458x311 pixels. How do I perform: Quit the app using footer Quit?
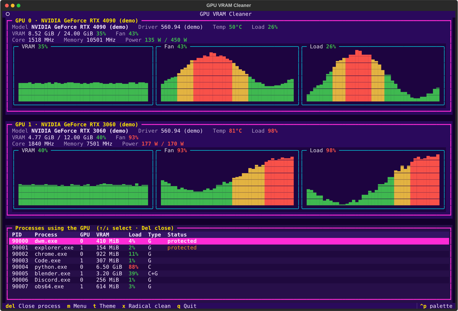pos(187,306)
